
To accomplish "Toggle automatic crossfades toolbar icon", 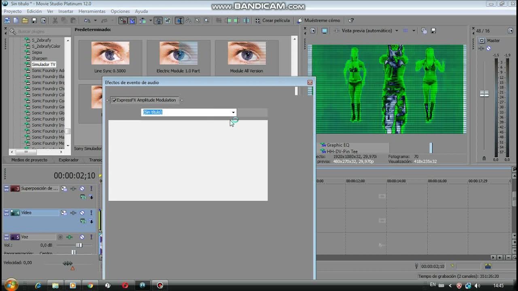I will (132, 20).
